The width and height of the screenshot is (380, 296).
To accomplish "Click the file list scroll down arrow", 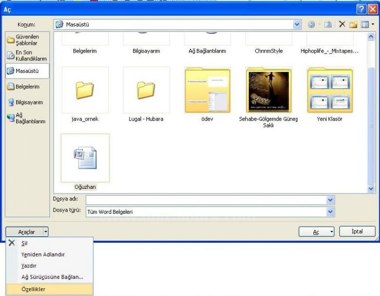I will pos(371,188).
